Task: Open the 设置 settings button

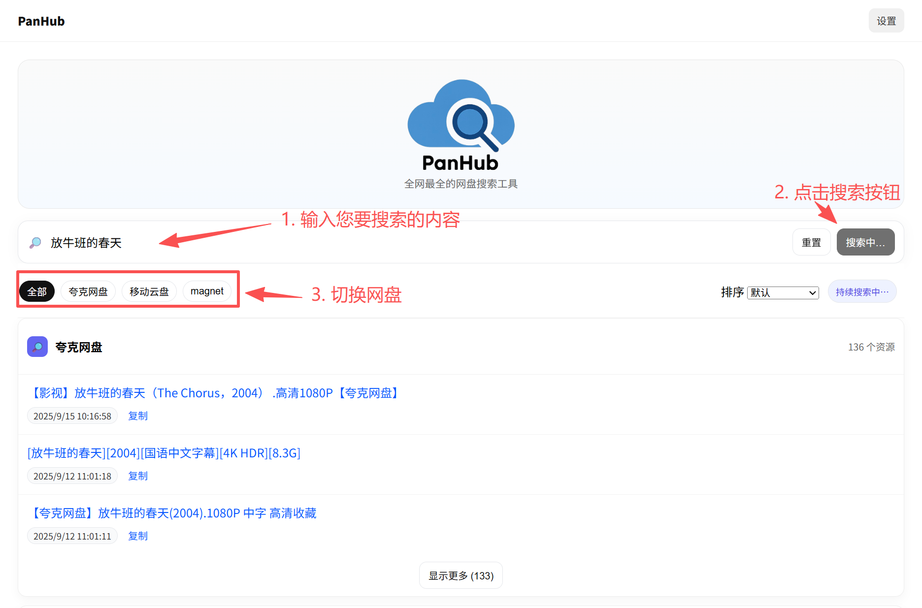Action: click(x=886, y=21)
